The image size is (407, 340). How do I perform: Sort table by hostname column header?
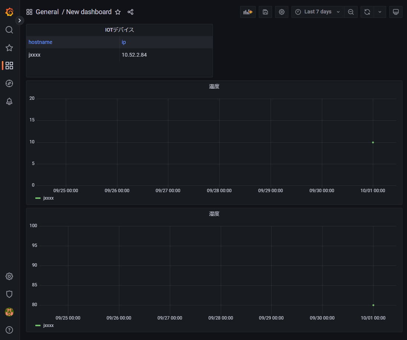point(41,42)
